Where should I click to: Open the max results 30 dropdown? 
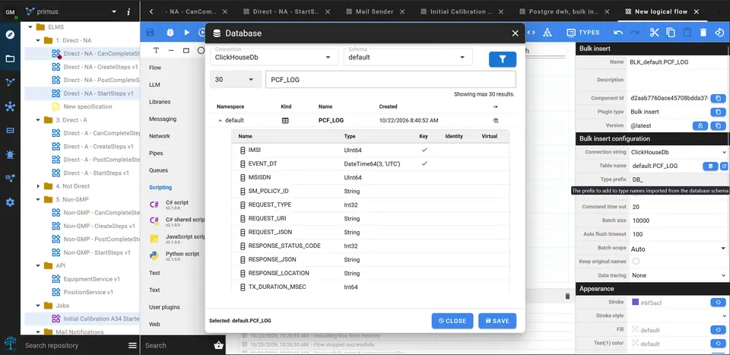coord(235,80)
